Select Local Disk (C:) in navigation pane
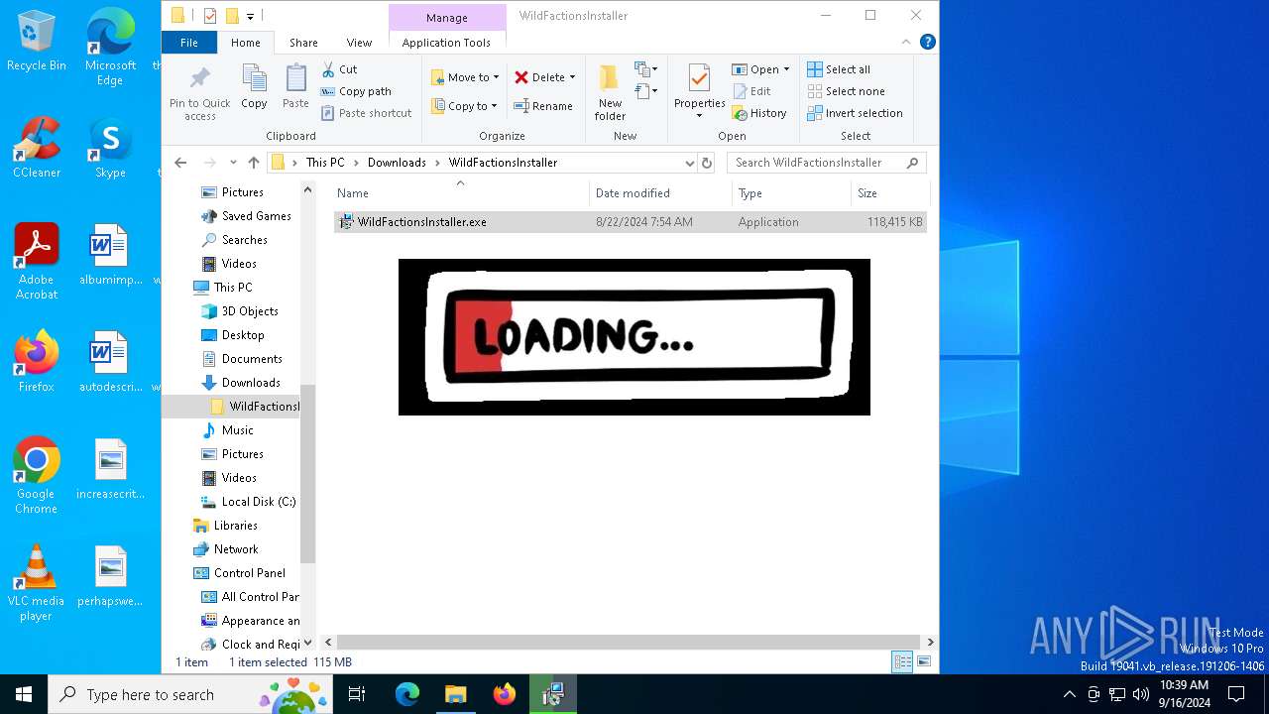The width and height of the screenshot is (1269, 714). 258,502
